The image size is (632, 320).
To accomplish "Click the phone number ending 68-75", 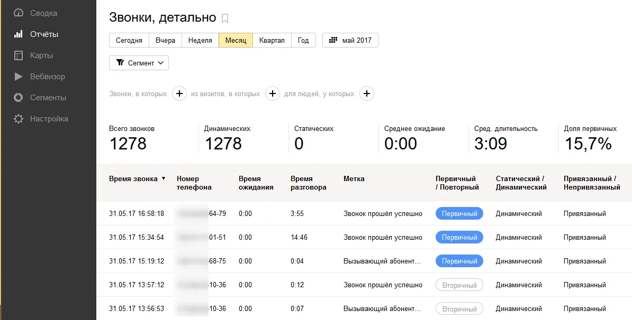I will point(201,261).
